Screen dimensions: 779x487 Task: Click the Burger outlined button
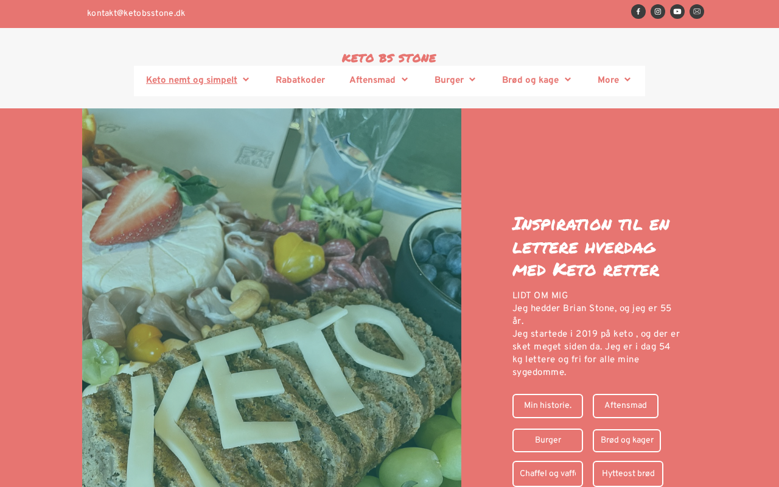[x=548, y=440]
